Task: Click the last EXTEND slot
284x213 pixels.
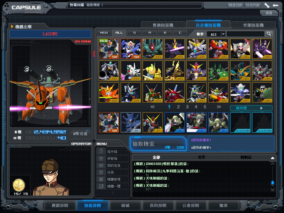Action: (262, 122)
